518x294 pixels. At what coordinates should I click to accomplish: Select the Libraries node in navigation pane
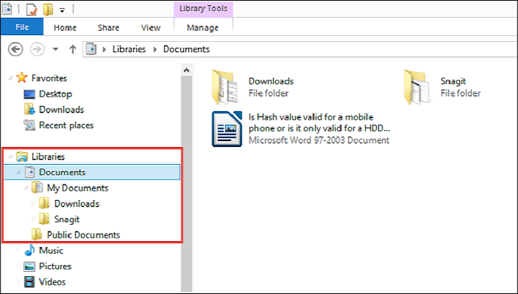(48, 157)
